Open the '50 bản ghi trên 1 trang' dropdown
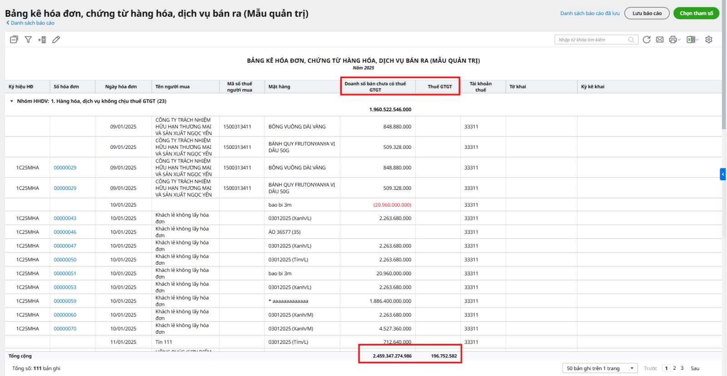The height and width of the screenshot is (376, 727). (600, 368)
